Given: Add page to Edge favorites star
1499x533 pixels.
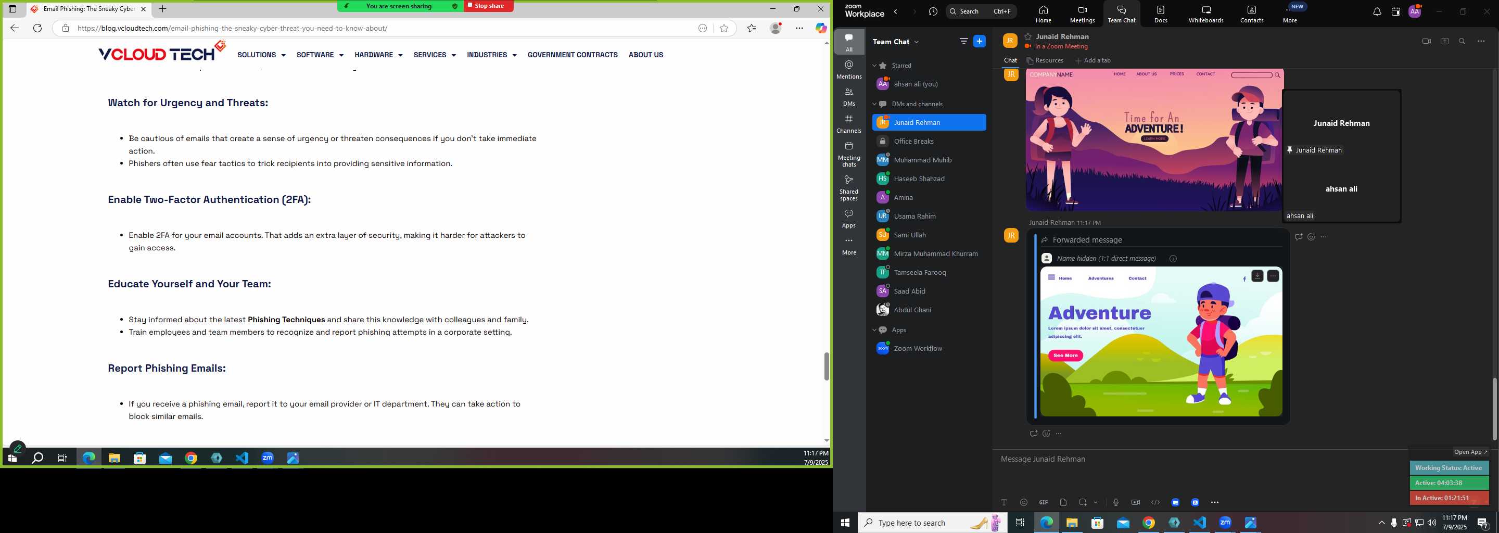Looking at the screenshot, I should [724, 29].
